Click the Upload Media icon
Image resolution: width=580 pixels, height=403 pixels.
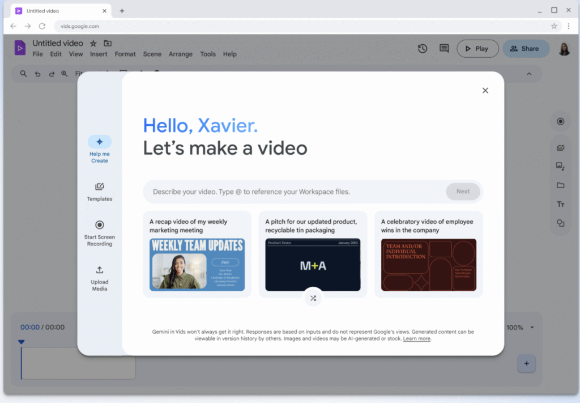(x=100, y=270)
